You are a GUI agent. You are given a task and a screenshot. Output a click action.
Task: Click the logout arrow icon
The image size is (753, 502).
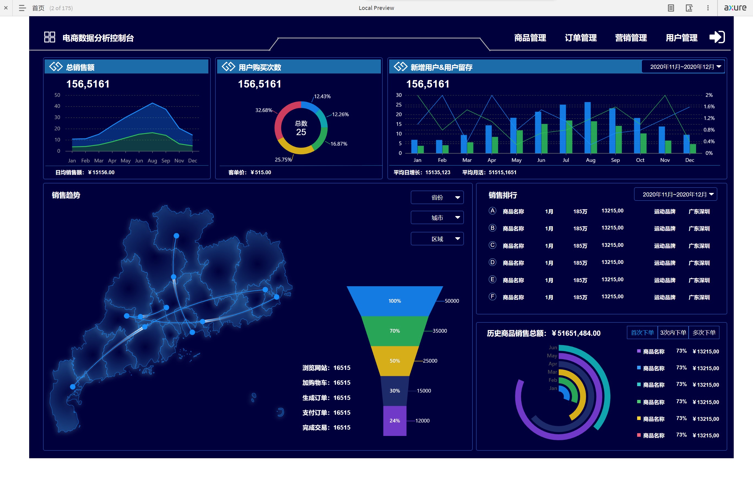[717, 37]
